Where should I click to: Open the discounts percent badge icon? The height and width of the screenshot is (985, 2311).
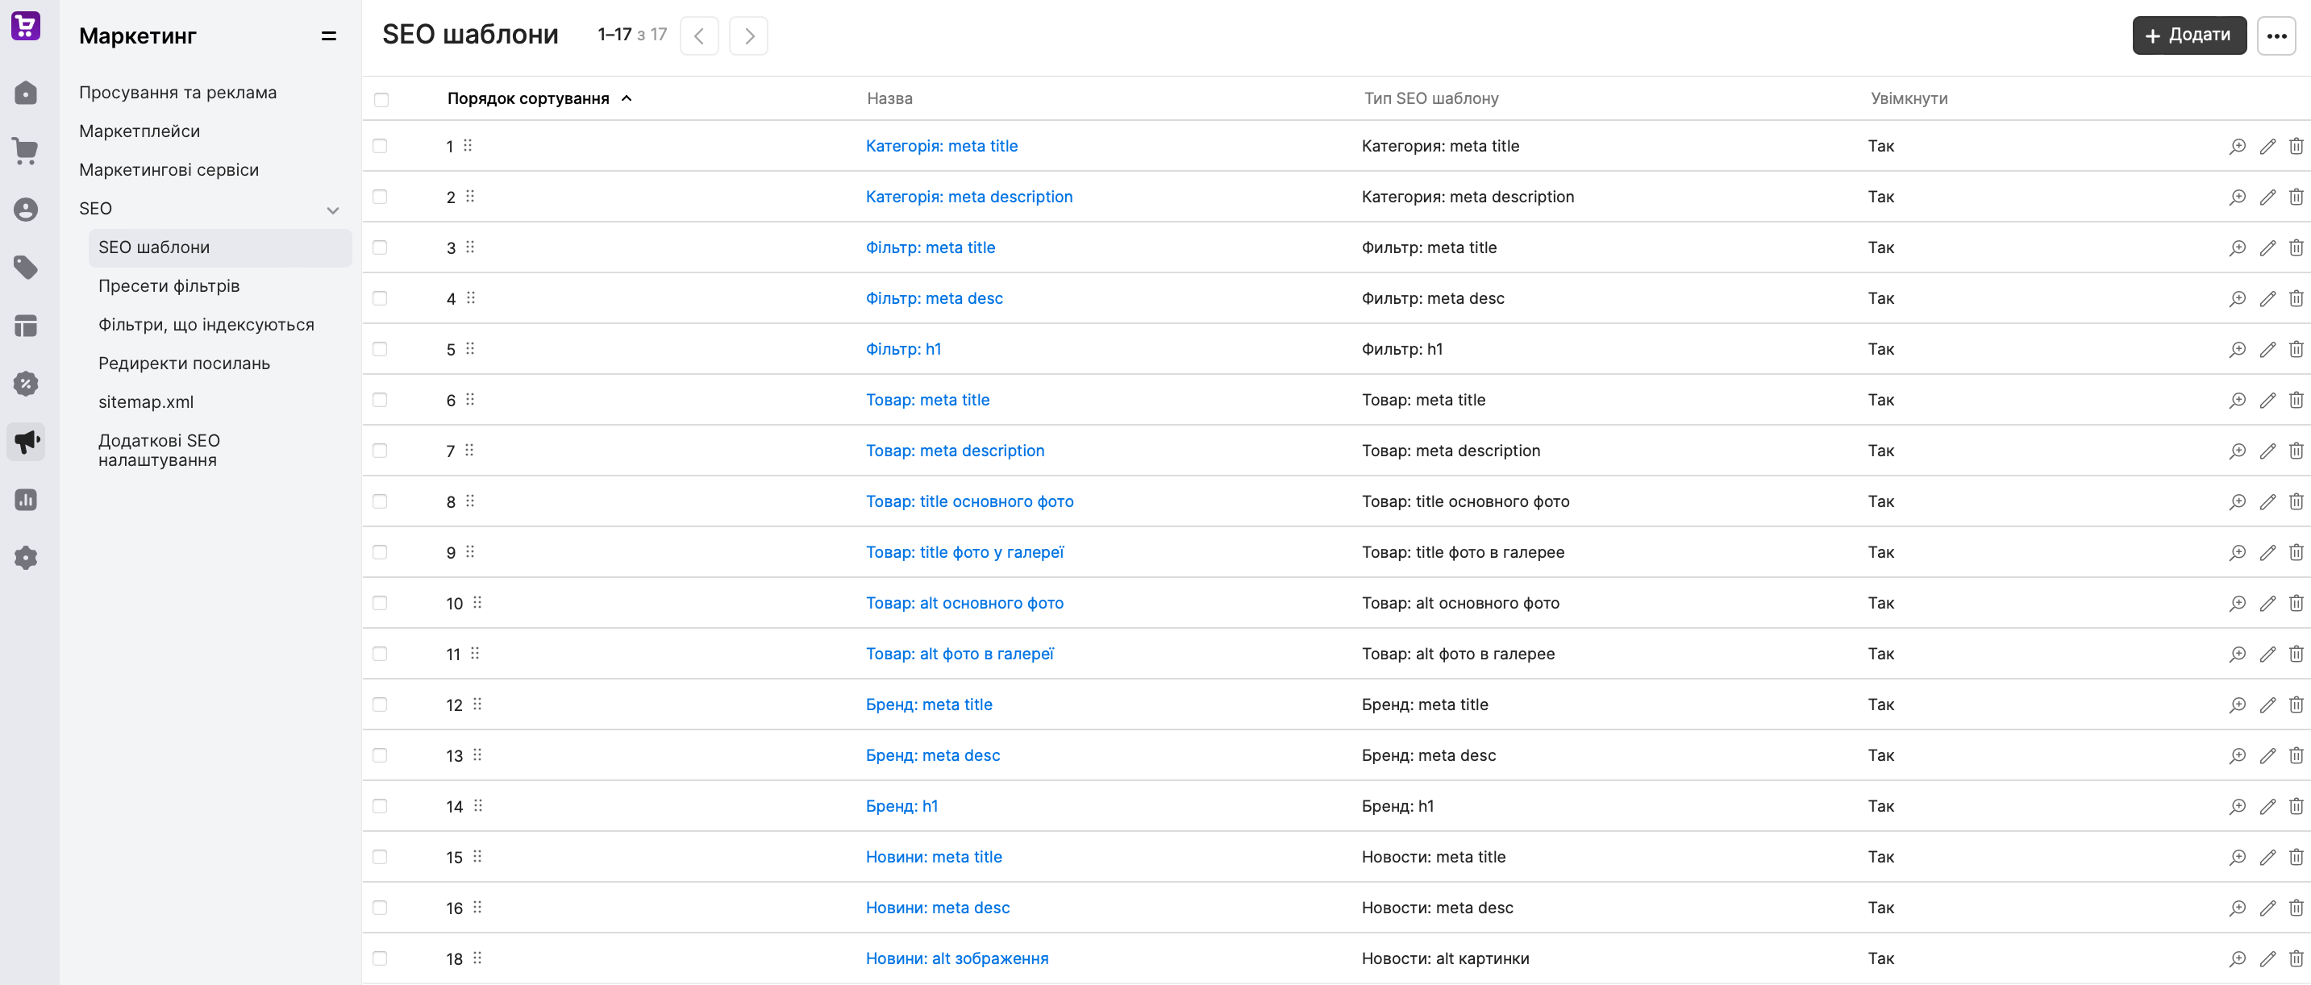click(25, 384)
